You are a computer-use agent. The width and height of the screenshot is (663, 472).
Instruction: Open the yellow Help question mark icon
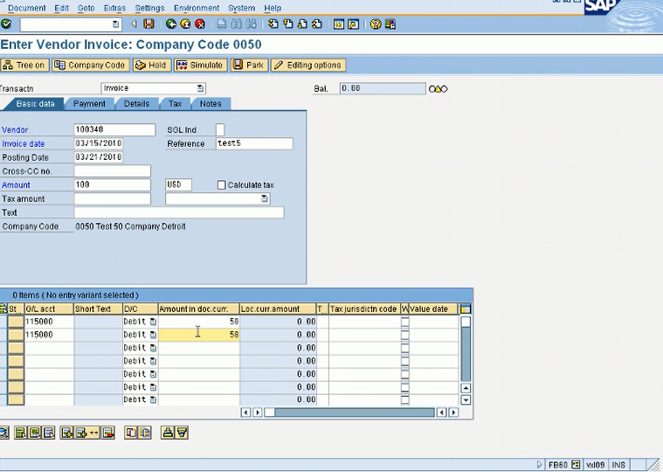click(376, 24)
